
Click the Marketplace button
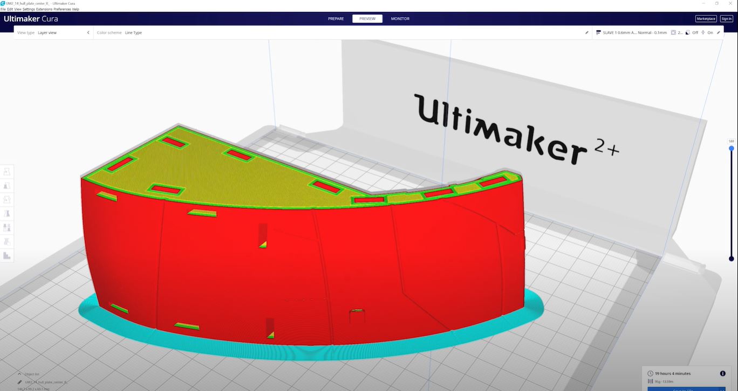[706, 19]
